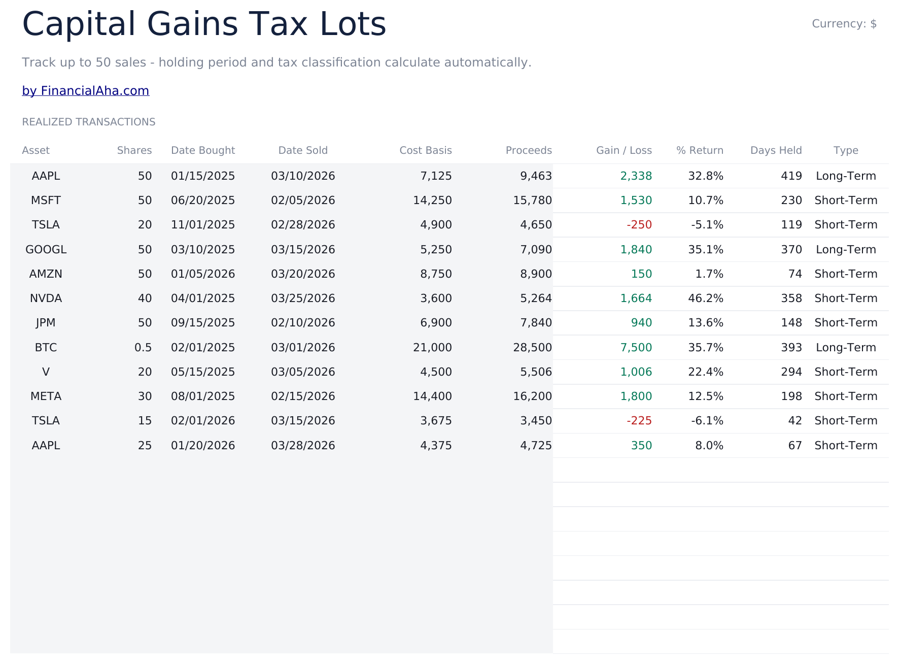Click cost basis 8,750 cell
The height and width of the screenshot is (664, 899).
point(436,274)
